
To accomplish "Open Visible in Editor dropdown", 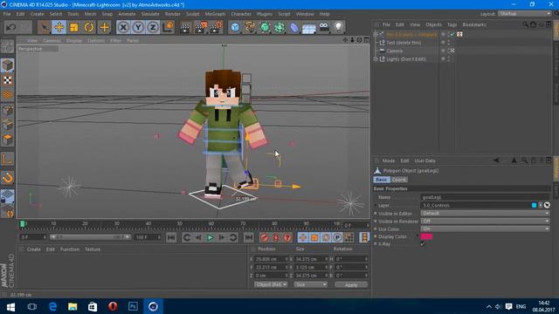I will coord(485,213).
